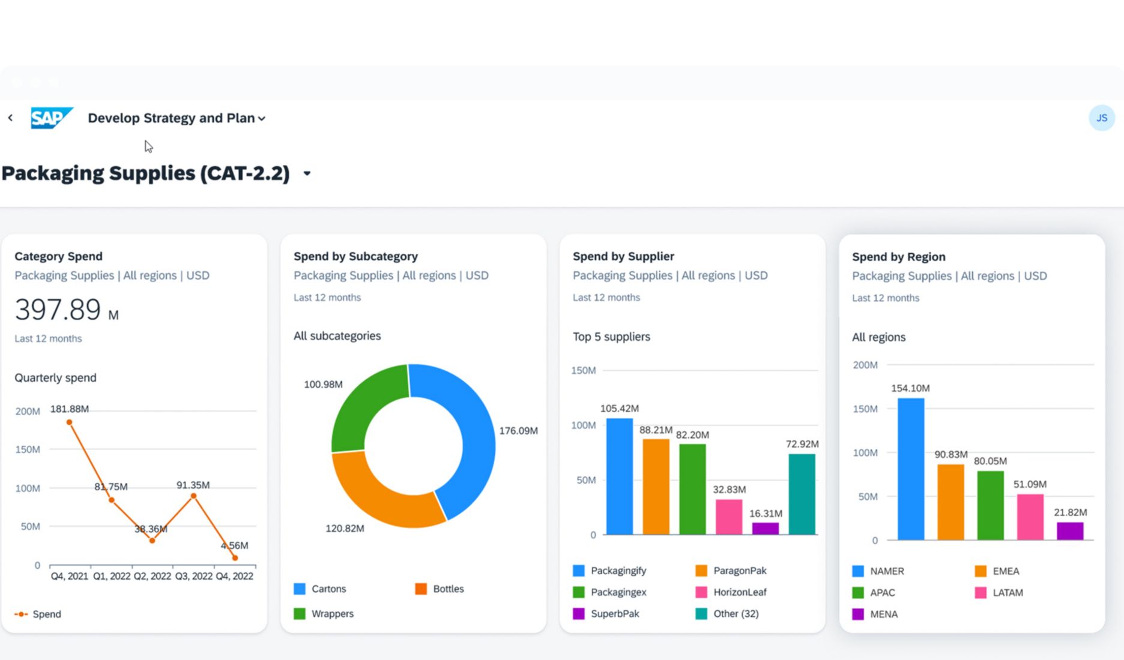Click the Packagingify legend color square
Screen dimensions: 1124x660
click(x=579, y=571)
